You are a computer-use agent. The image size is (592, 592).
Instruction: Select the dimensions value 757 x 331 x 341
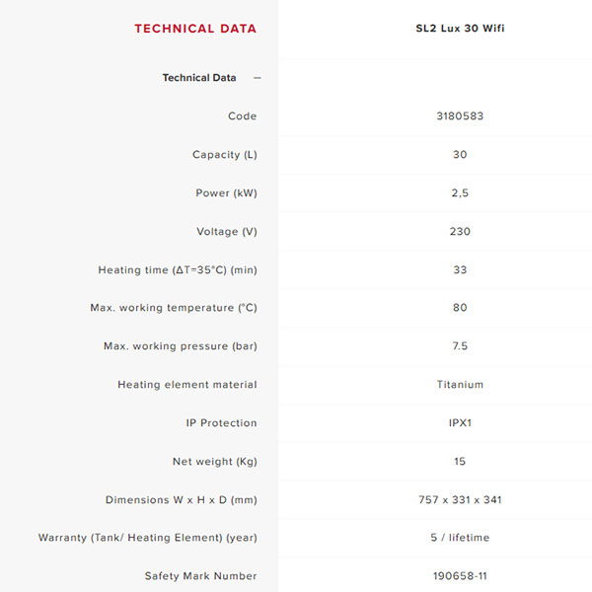[460, 500]
